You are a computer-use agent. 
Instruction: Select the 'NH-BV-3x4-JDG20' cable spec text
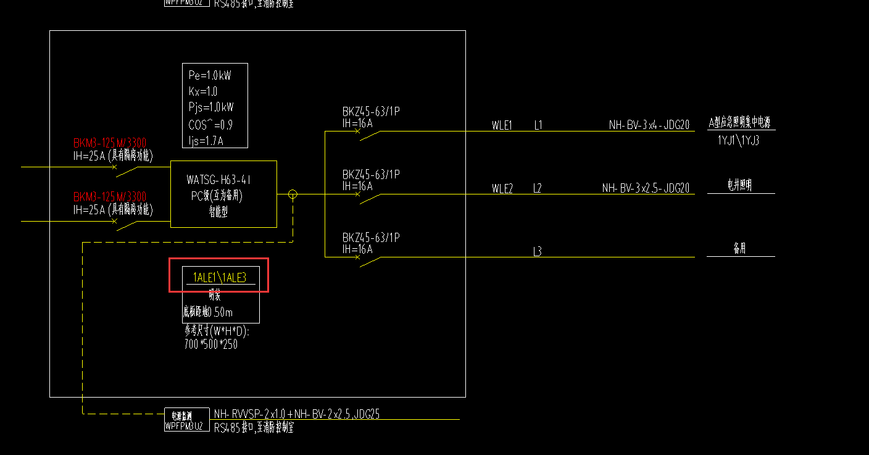tap(649, 125)
